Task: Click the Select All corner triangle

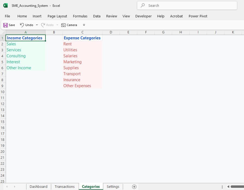Action: [x=3, y=32]
